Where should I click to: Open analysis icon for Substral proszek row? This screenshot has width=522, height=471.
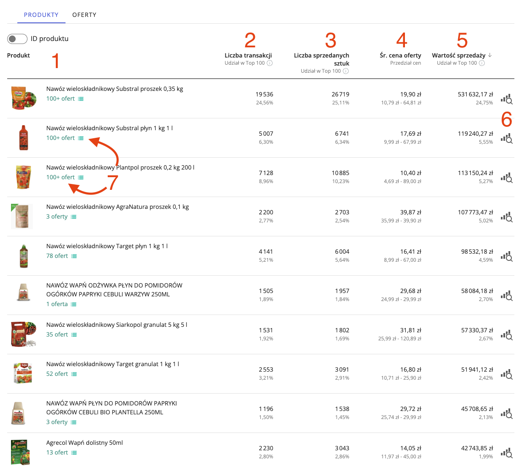[506, 99]
